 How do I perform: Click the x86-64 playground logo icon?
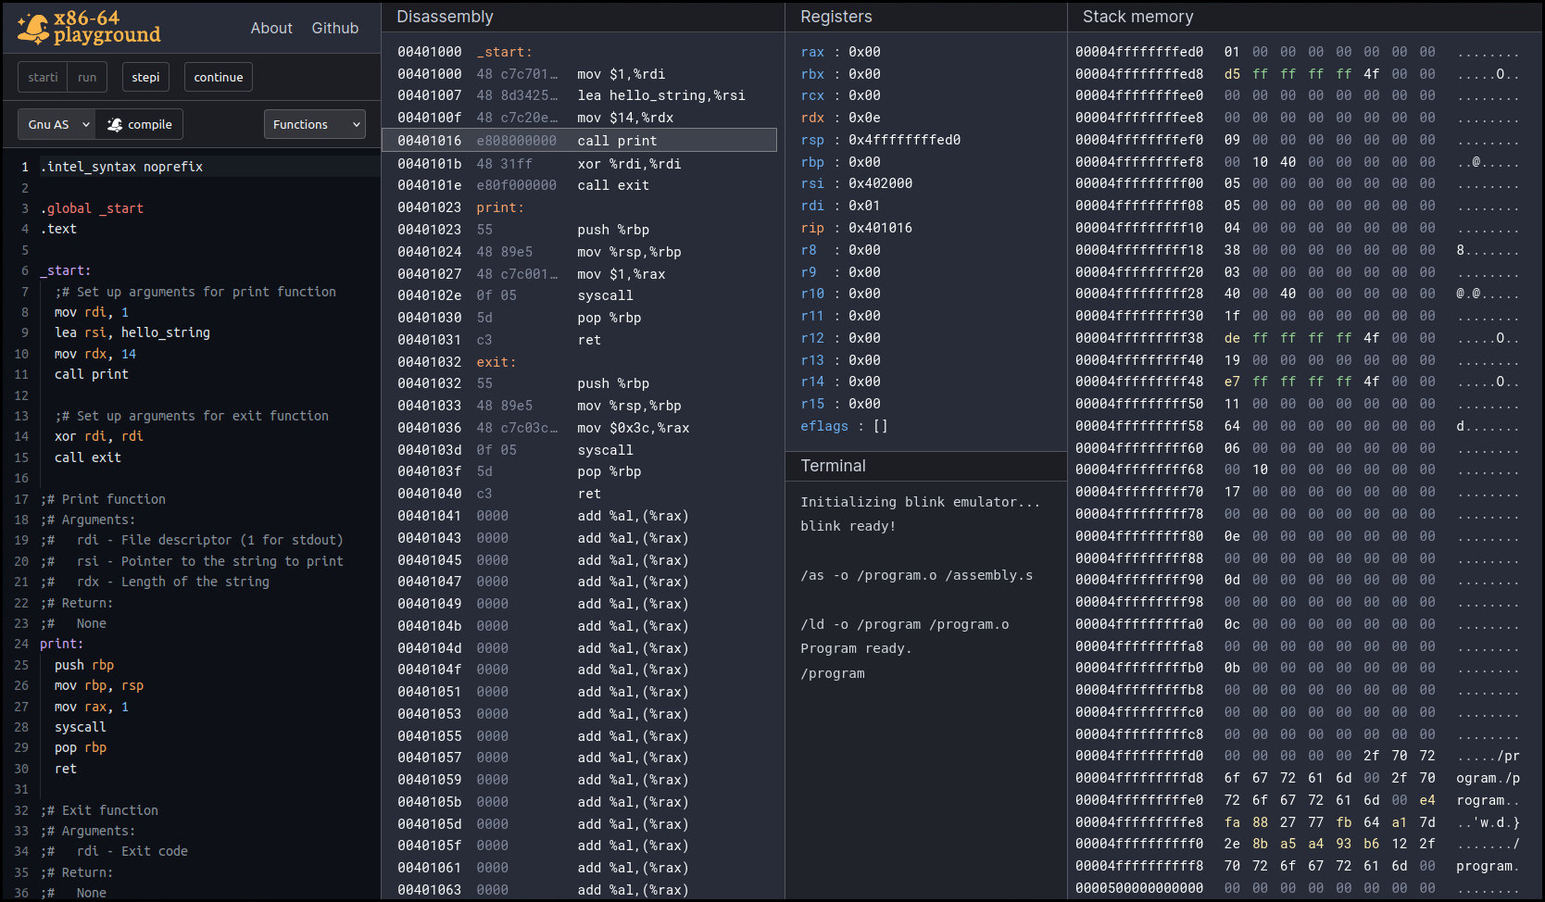point(33,28)
